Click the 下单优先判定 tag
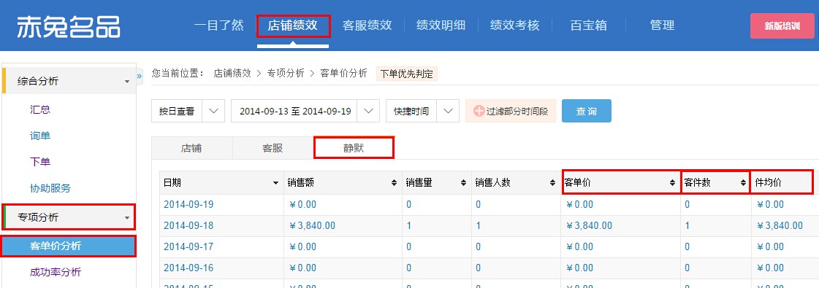The height and width of the screenshot is (288, 819). (x=407, y=74)
